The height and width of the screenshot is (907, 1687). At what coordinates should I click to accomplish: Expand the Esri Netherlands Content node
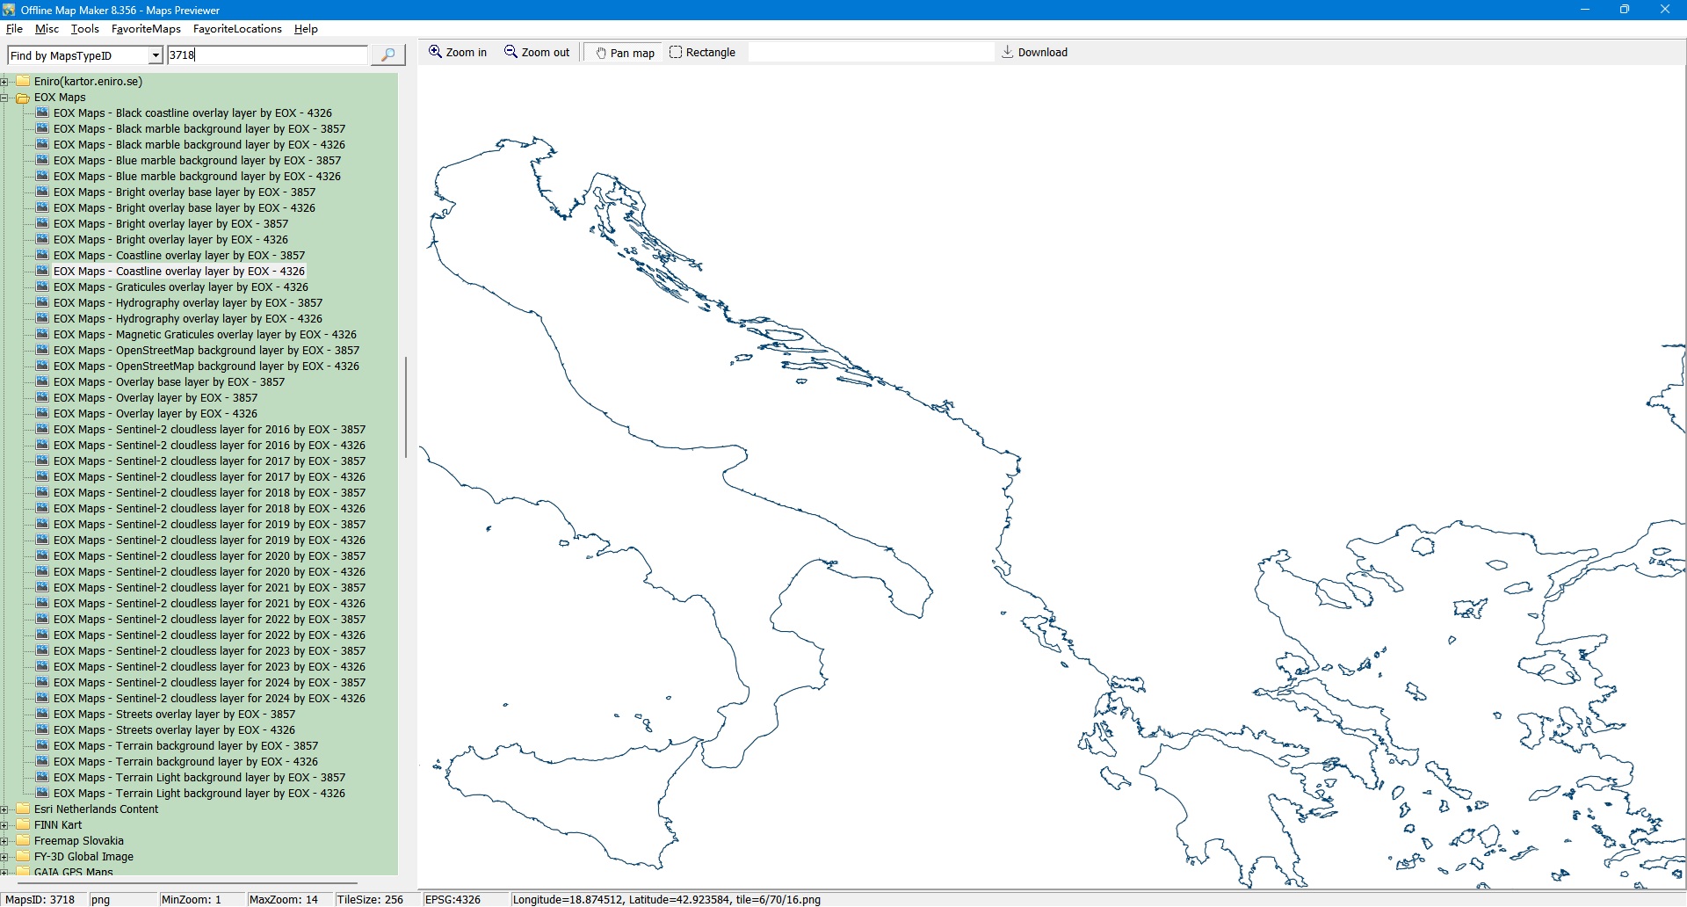tap(4, 809)
